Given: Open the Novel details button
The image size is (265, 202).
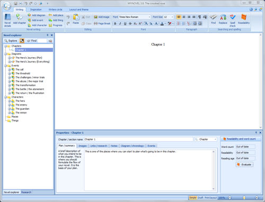Looking at the screenshot, I should 7,20.
